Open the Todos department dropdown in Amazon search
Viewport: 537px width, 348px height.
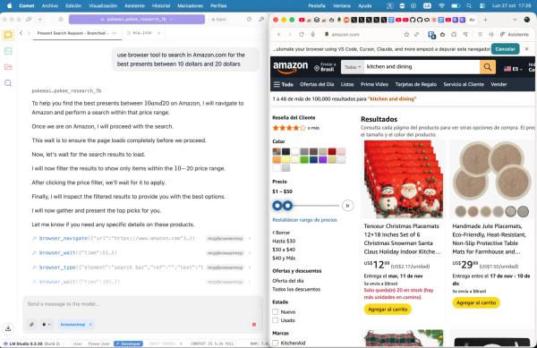coord(353,67)
